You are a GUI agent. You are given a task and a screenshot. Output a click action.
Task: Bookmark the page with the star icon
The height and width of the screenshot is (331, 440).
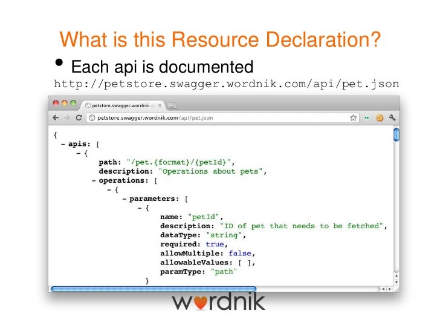click(354, 118)
